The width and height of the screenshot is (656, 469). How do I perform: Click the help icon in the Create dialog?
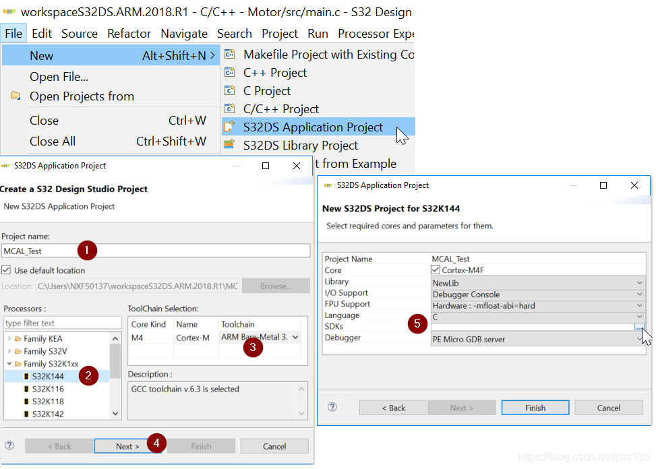pyautogui.click(x=9, y=446)
